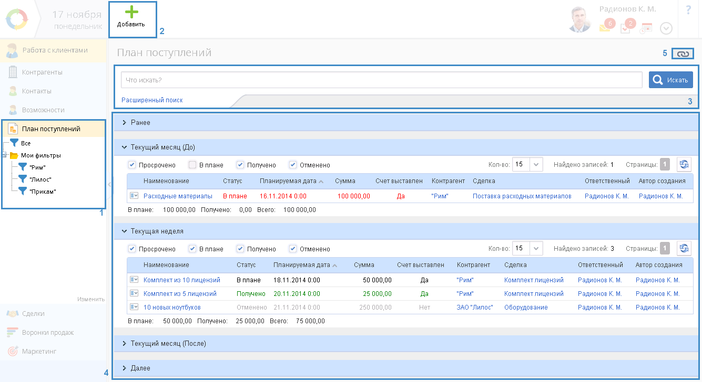Click the Что искать? search field

pos(381,80)
